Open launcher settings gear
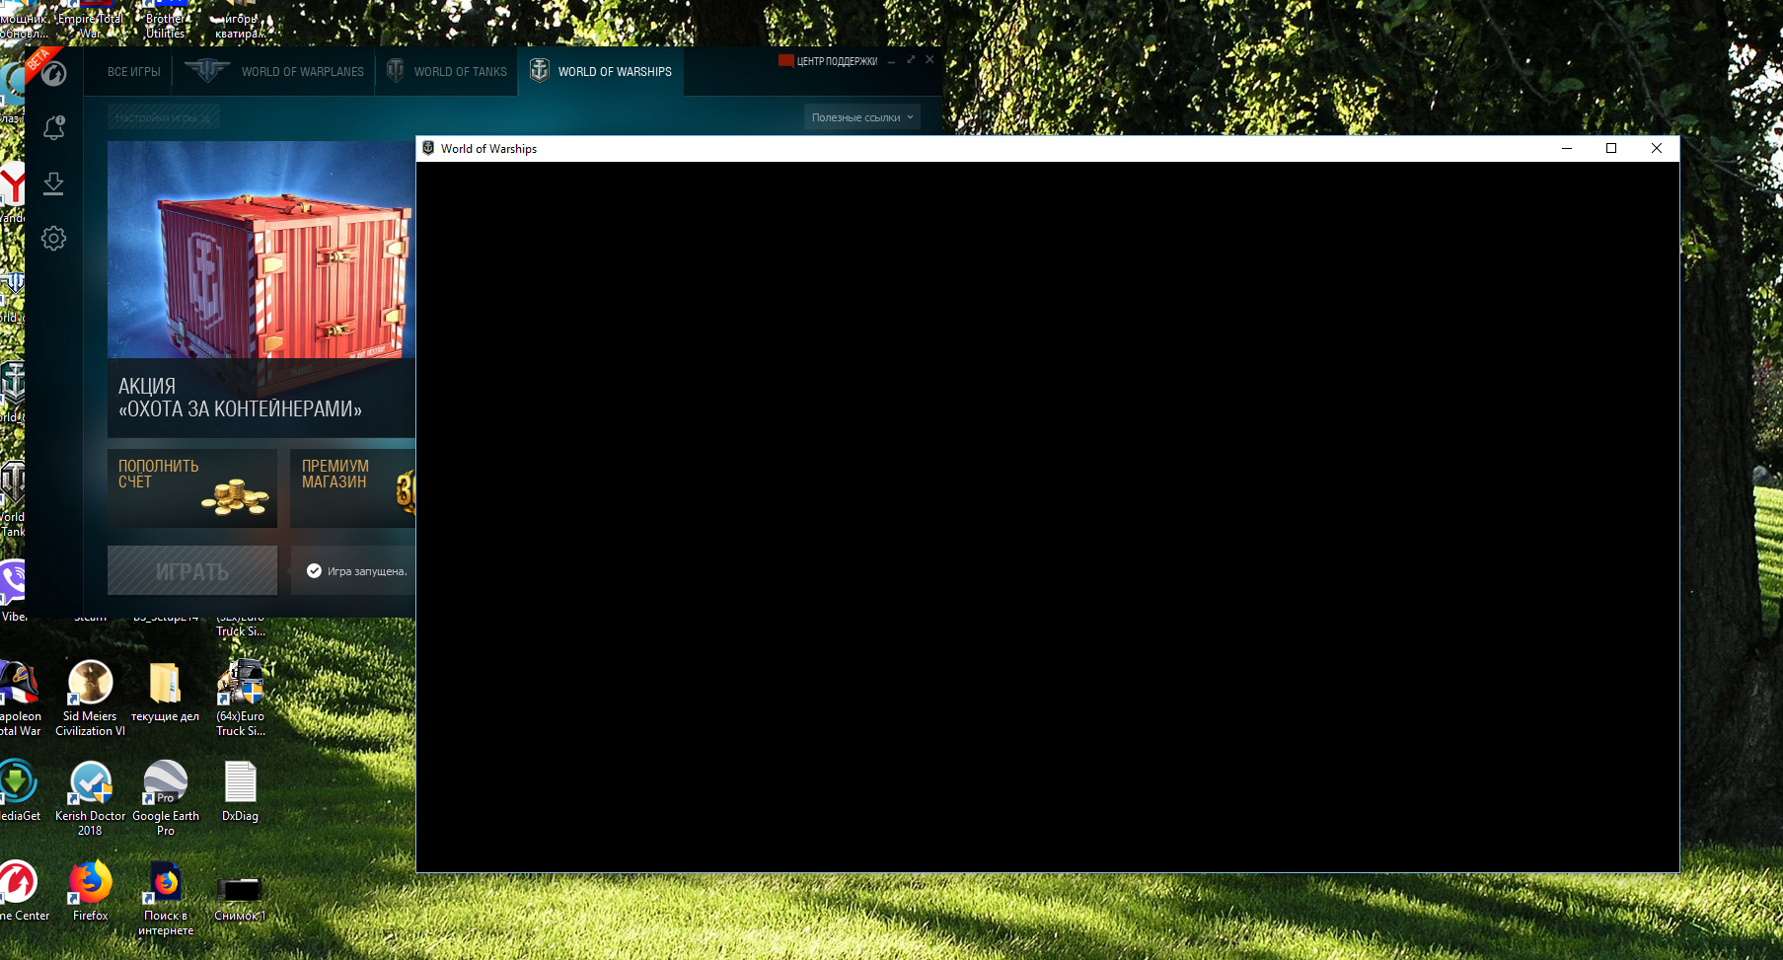Screen dimensions: 1783x960 53,239
